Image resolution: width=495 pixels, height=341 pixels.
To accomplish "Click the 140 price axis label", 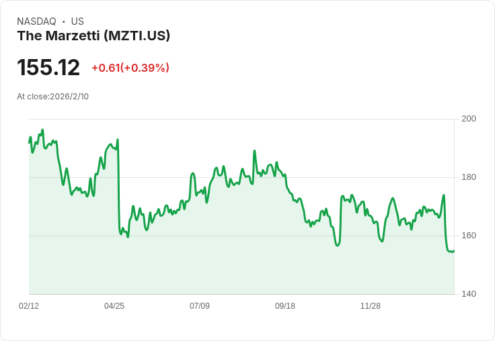I will (x=469, y=294).
